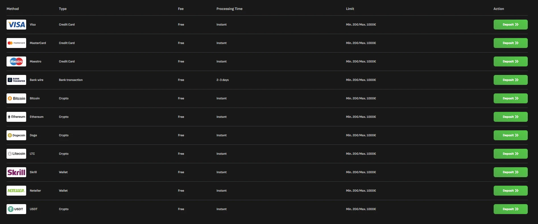The height and width of the screenshot is (224, 538).
Task: Select the Bitcoin logo icon
Action: (16, 99)
